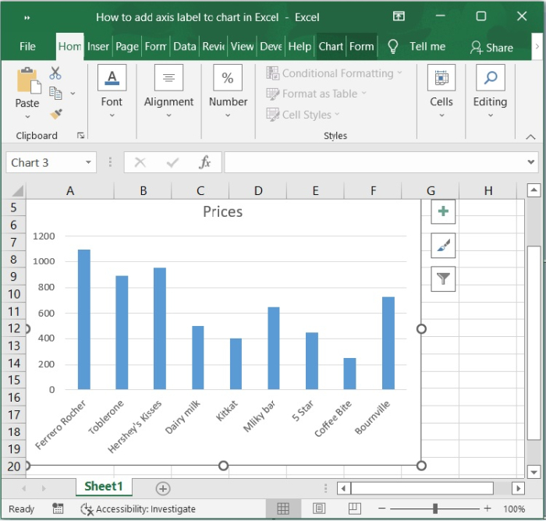Switch to the Page Layout tab
The image size is (546, 521).
127,46
